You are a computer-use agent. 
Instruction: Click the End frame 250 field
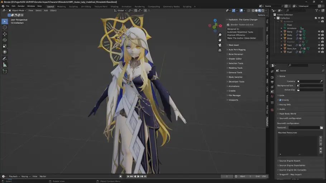pos(261,176)
